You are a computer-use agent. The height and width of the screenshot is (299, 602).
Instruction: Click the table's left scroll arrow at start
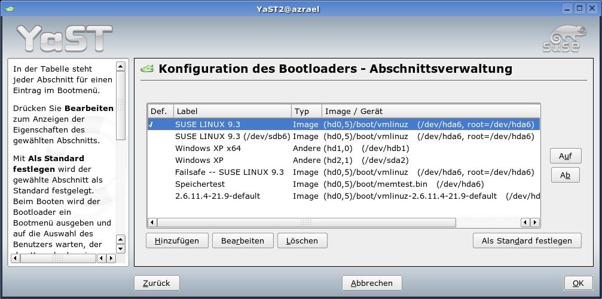(x=152, y=223)
